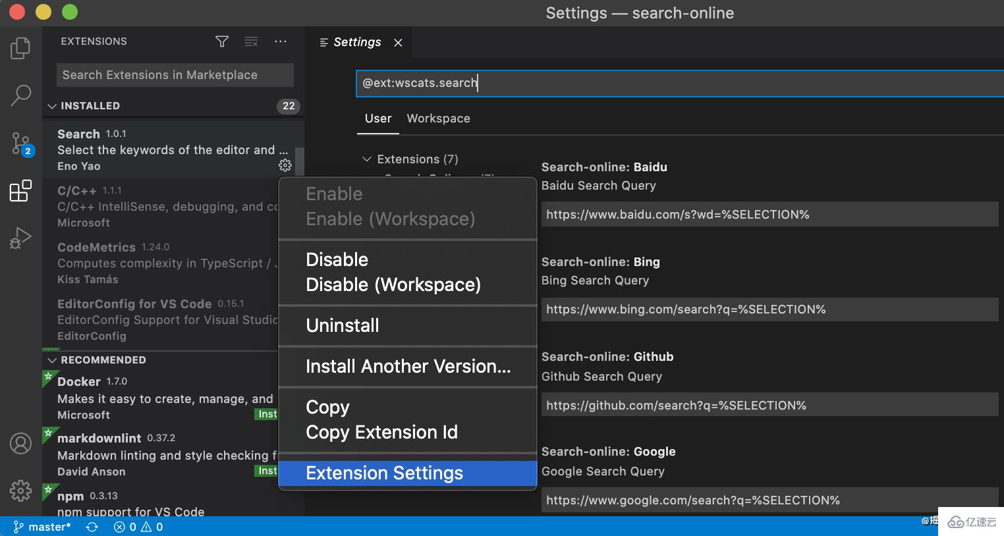This screenshot has height=536, width=1004.
Task: Choose Copy from the context menu
Action: [x=408, y=407]
